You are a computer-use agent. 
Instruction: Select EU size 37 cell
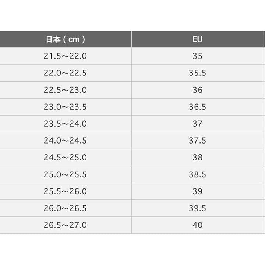pyautogui.click(x=197, y=124)
